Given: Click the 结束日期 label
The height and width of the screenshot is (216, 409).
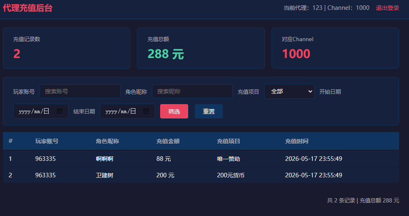Looking at the screenshot, I should tap(84, 111).
